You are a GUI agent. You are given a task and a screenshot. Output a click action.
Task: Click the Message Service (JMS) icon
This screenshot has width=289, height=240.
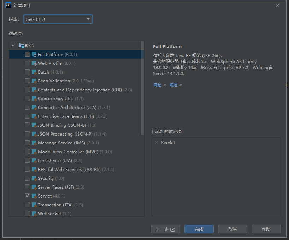[34, 143]
